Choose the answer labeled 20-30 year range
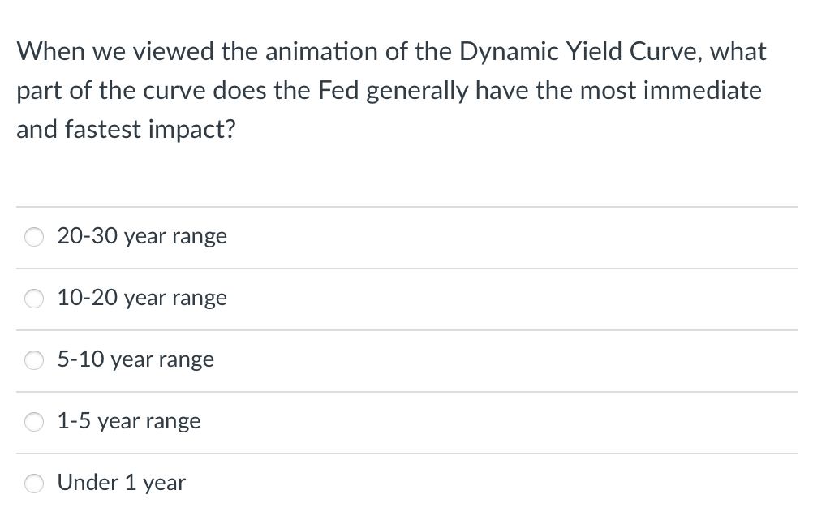Image resolution: width=813 pixels, height=529 pixels. point(142,236)
